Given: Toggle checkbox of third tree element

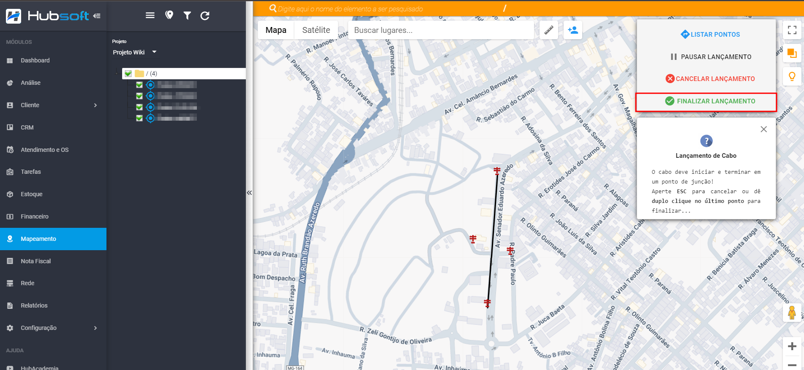Looking at the screenshot, I should (x=139, y=107).
